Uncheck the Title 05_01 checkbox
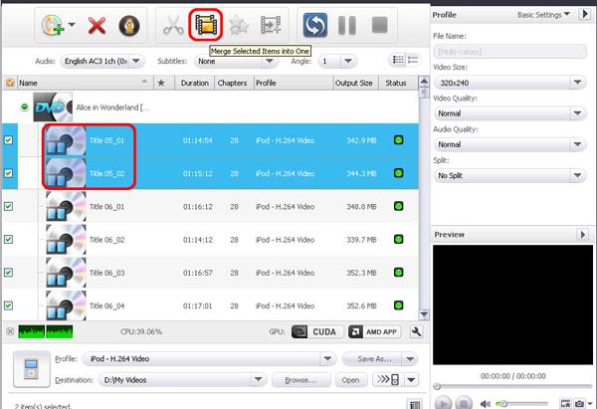 click(x=8, y=140)
